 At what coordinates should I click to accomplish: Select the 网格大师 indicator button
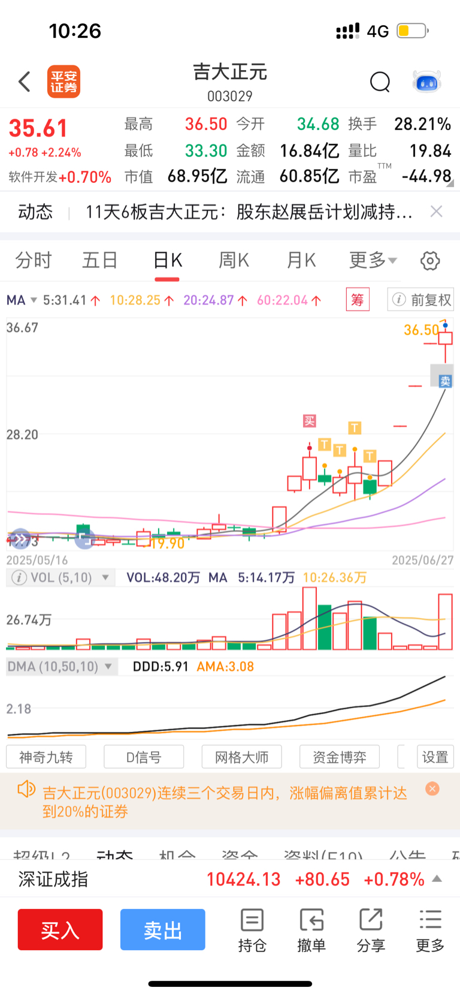tap(241, 757)
